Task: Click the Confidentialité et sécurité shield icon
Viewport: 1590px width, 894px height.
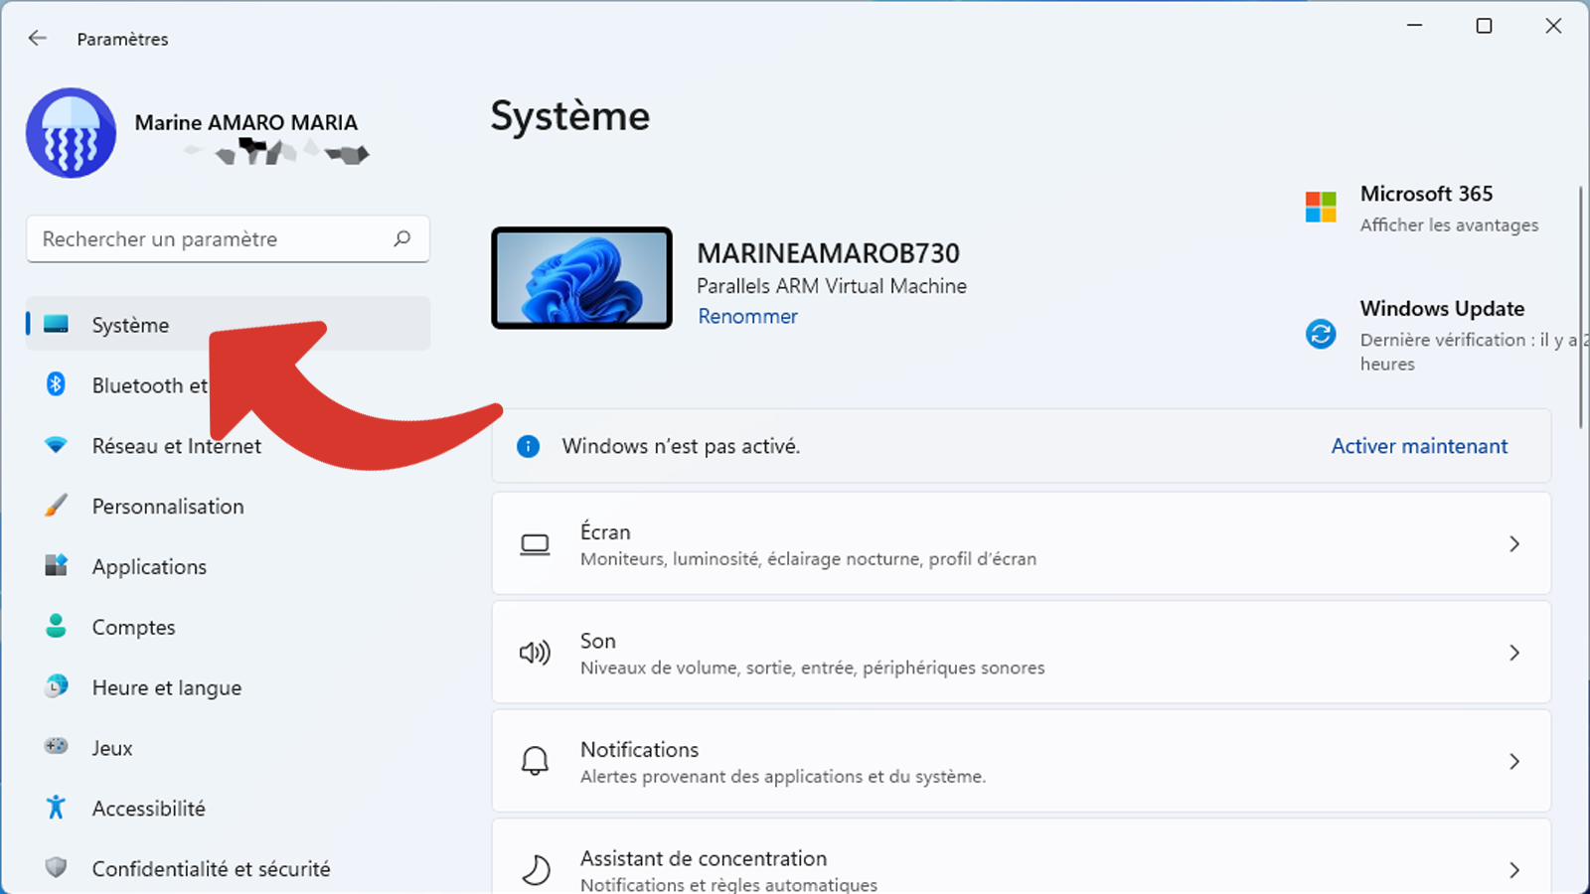Action: pyautogui.click(x=57, y=868)
